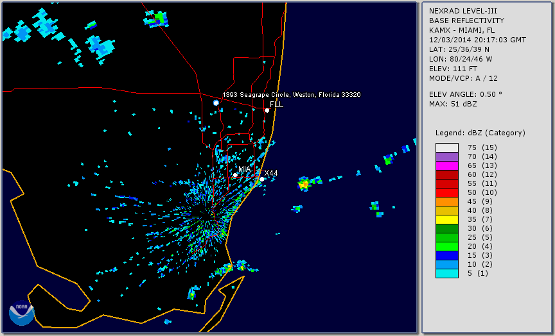Screen dimensions: 555x336
Task: Click the 'BASE REFLECTIVITY' product label
Action: pyautogui.click(x=466, y=21)
